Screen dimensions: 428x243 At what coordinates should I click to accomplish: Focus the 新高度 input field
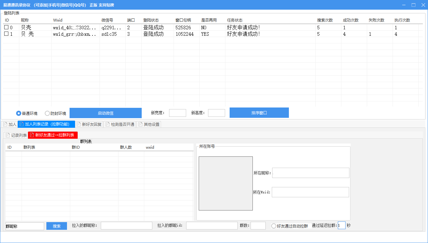click(216, 113)
